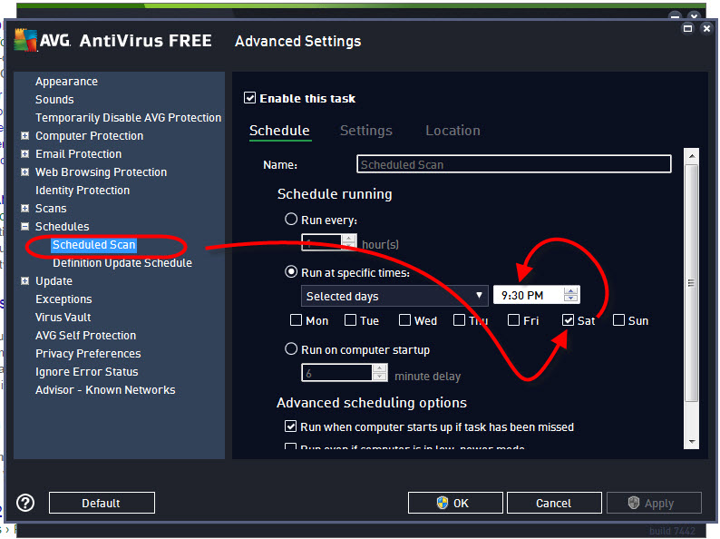Check the Wed day checkbox
This screenshot has height=539, width=720.
(404, 319)
